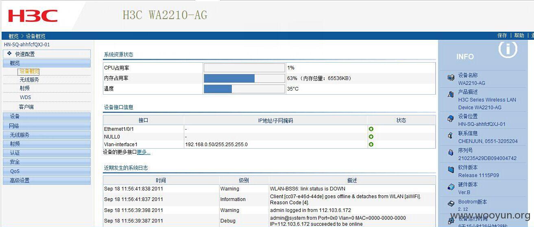Click the contact CHENJUN, 0551-3205204

point(488,141)
